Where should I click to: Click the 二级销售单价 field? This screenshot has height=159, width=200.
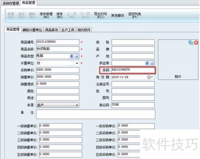(x=61, y=133)
